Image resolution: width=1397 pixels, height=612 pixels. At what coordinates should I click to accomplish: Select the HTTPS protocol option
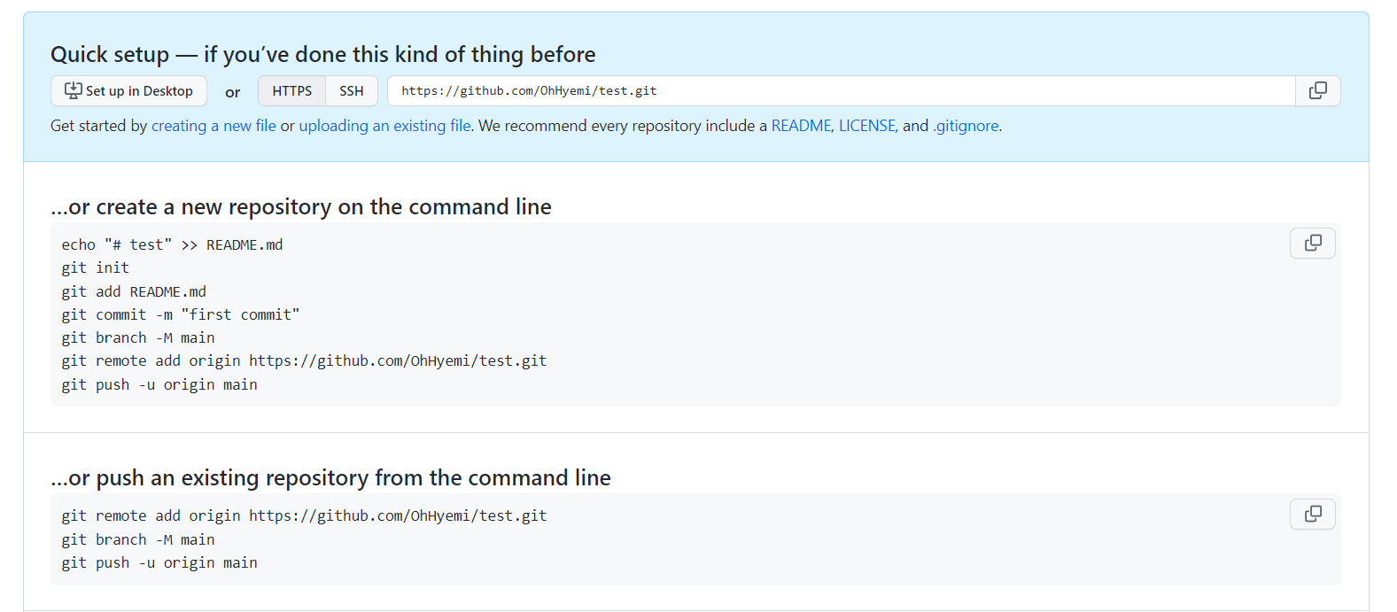[292, 90]
